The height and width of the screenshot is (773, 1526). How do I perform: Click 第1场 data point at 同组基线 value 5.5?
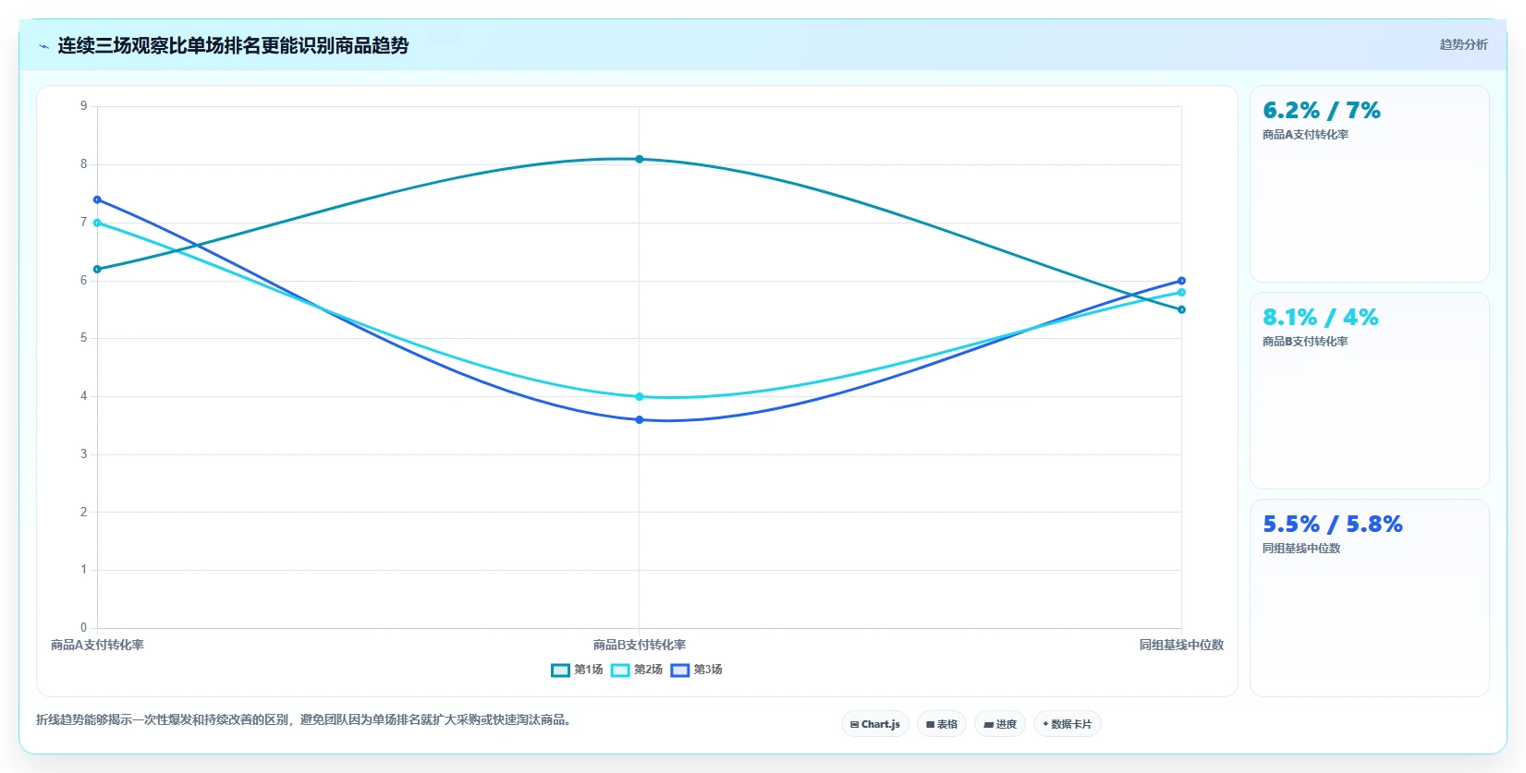coord(1181,309)
